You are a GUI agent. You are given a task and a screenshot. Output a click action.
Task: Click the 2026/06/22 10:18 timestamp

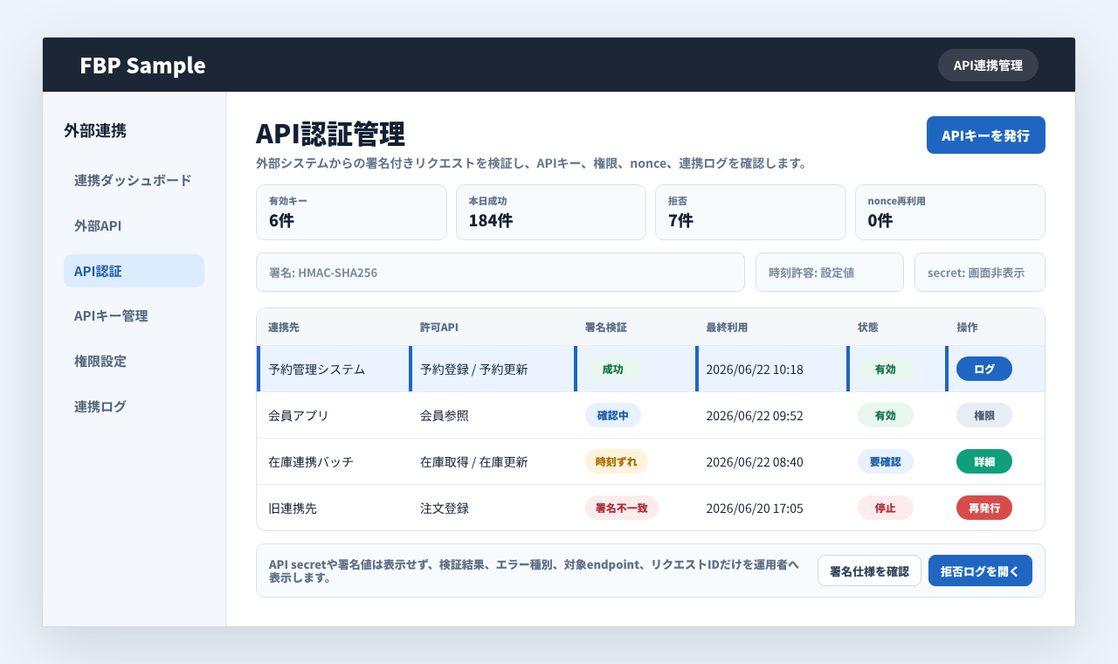pyautogui.click(x=755, y=369)
